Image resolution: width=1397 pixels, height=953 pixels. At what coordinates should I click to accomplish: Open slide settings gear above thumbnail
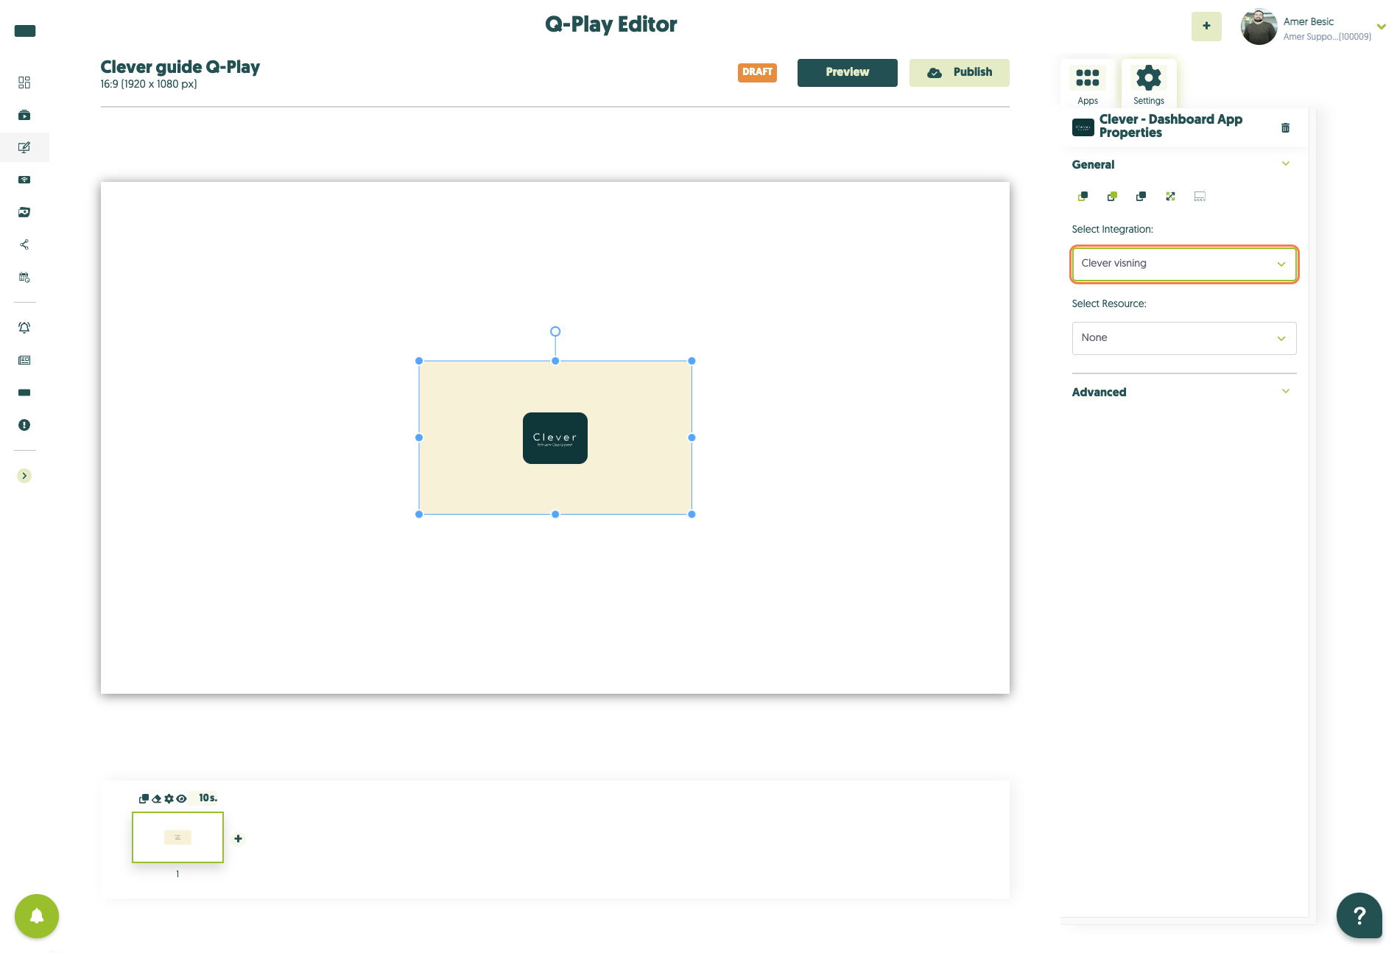pos(169,798)
